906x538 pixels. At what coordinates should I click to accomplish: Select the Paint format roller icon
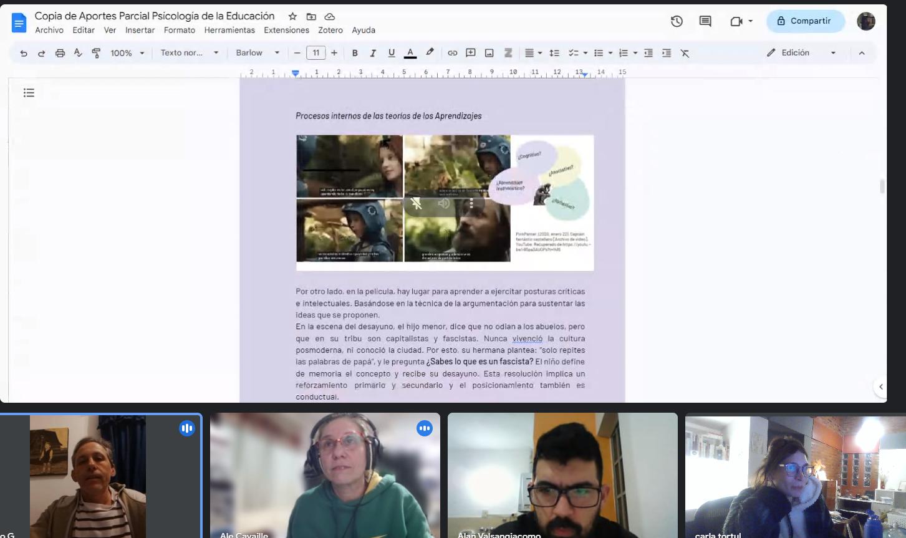coord(96,53)
